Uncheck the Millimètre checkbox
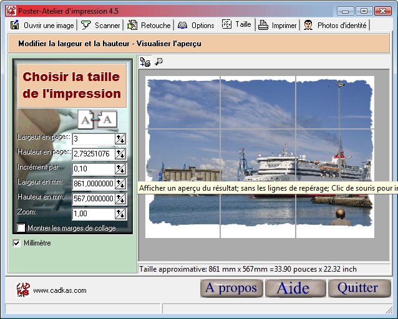 [17, 243]
